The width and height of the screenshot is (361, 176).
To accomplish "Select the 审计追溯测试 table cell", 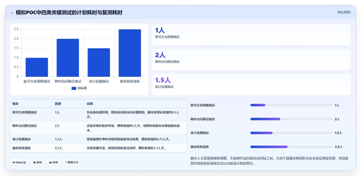I will 22,139.
